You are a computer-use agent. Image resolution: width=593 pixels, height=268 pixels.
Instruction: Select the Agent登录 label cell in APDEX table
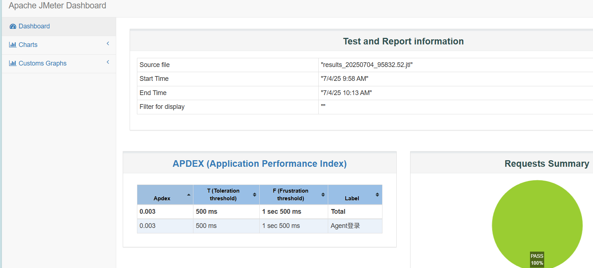click(345, 226)
